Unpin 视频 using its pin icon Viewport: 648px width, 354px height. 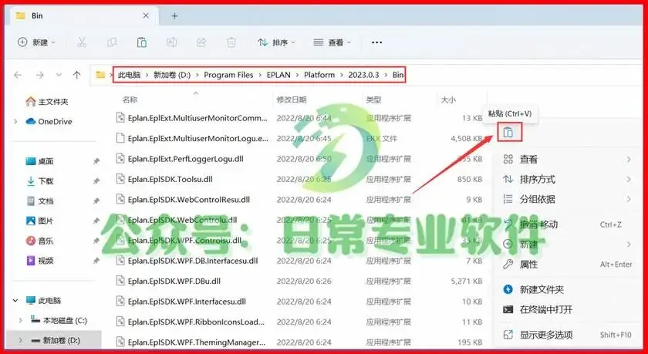tap(96, 261)
